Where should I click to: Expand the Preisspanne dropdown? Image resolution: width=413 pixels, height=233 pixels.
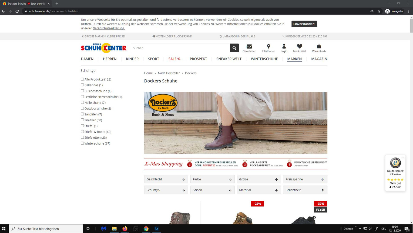305,179
